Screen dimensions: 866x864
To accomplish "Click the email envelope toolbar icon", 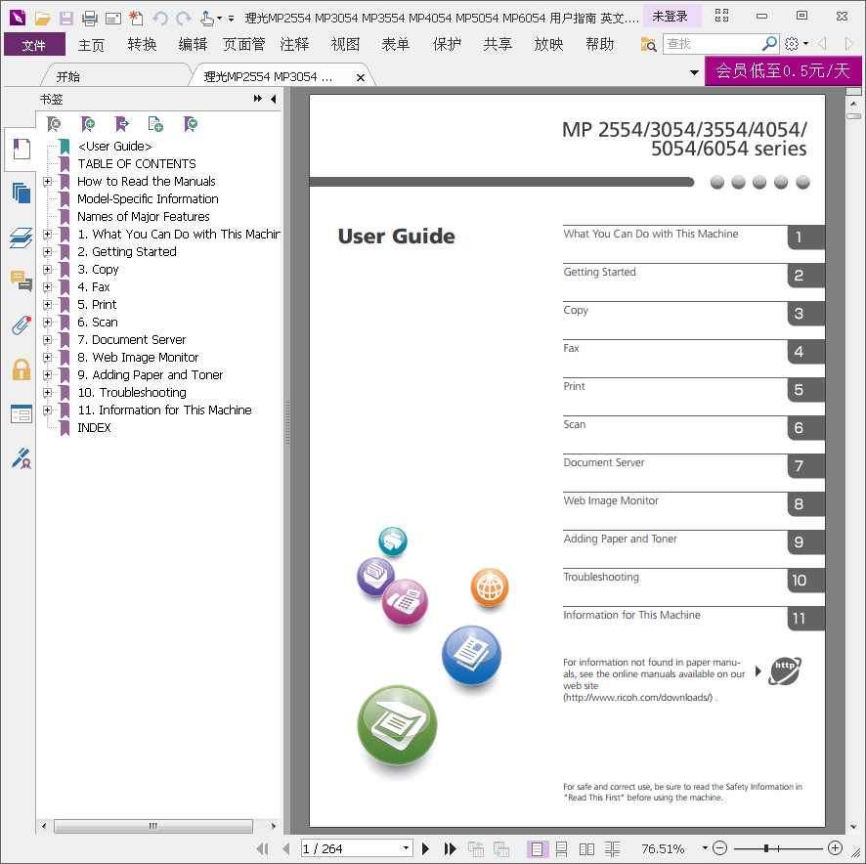I will pyautogui.click(x=113, y=19).
